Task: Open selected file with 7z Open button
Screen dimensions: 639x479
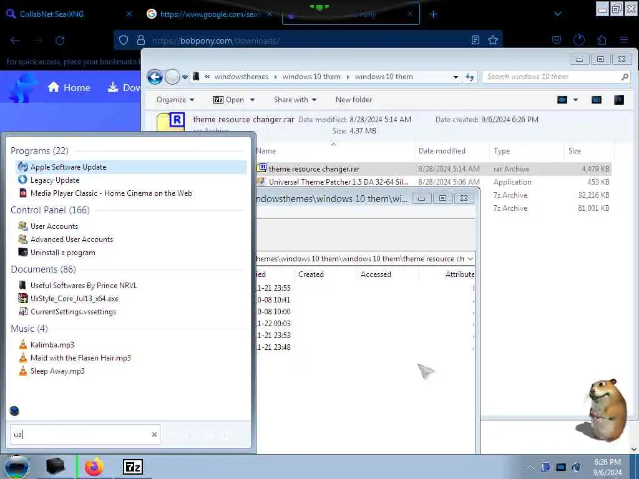Action: 228,100
